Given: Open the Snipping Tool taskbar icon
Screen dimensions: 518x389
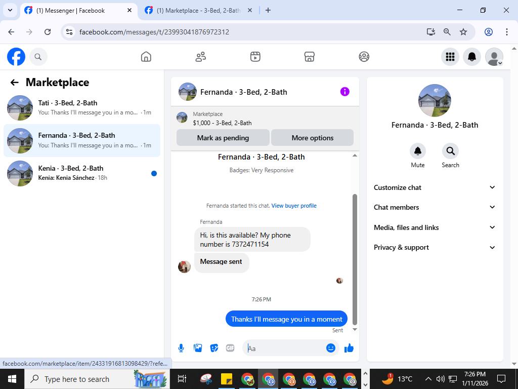Looking at the screenshot, I should (x=206, y=379).
